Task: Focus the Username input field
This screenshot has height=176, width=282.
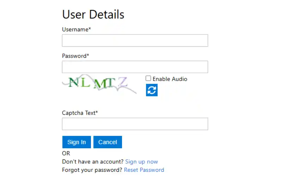Action: (135, 40)
